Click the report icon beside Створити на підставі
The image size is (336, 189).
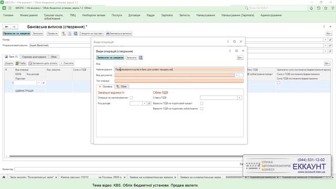coord(76,34)
